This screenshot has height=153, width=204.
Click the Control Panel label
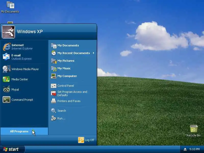(x=66, y=86)
